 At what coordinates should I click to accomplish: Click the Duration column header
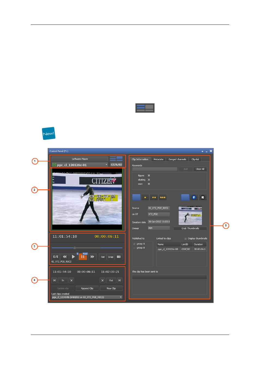[x=200, y=244]
